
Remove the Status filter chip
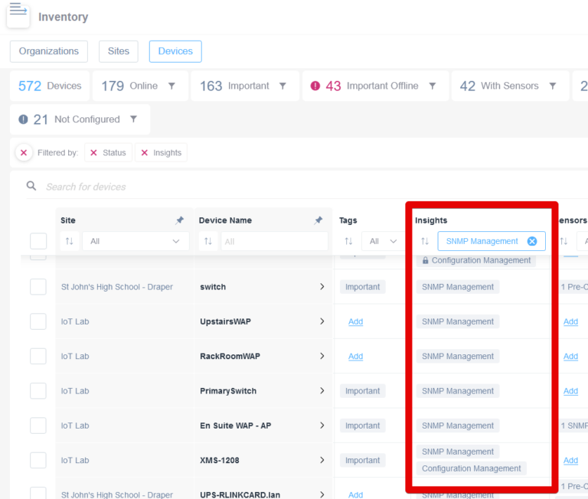(94, 153)
